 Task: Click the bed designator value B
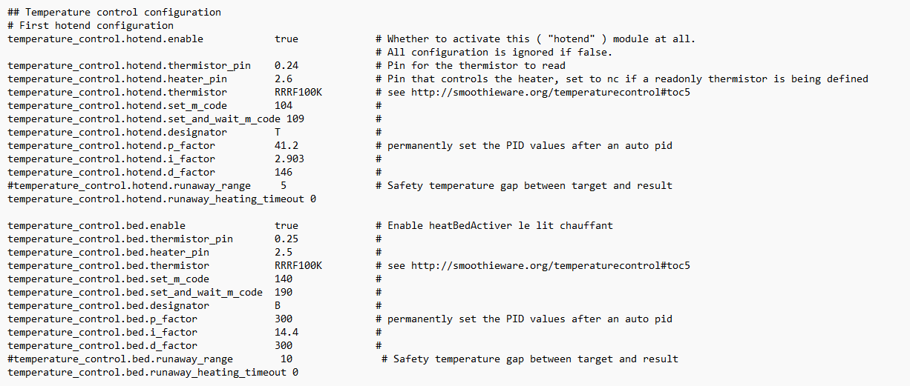click(x=278, y=305)
